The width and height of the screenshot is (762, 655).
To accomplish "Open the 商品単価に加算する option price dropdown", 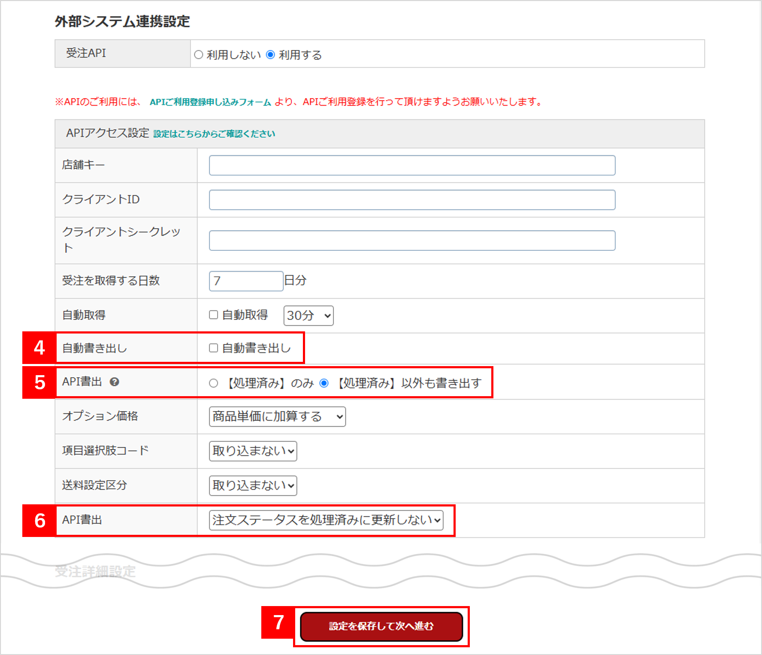I will click(278, 417).
